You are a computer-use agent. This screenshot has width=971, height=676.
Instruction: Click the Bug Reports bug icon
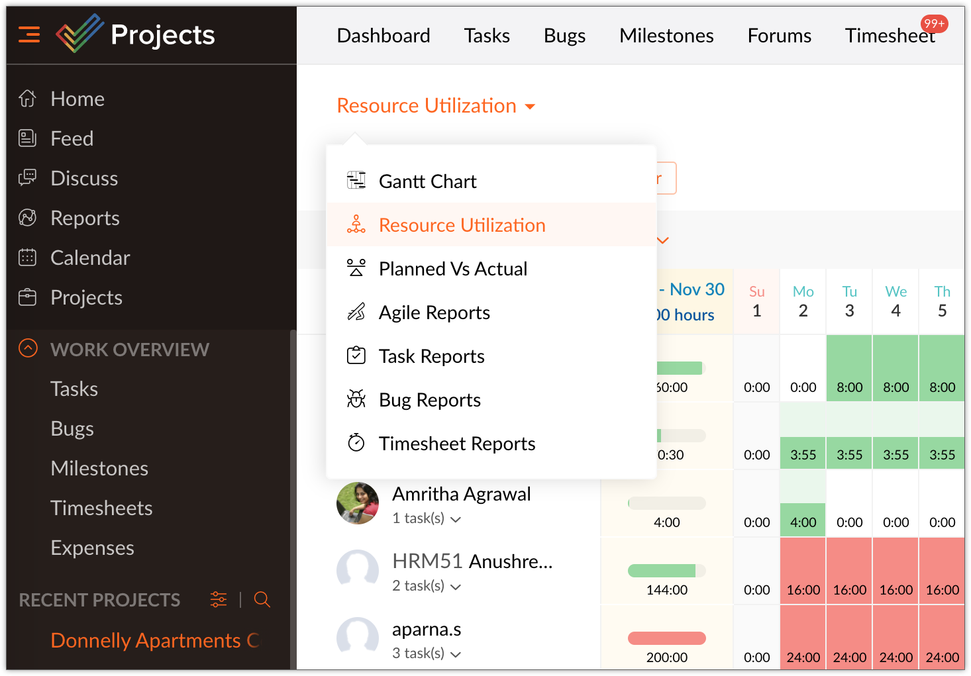tap(356, 399)
